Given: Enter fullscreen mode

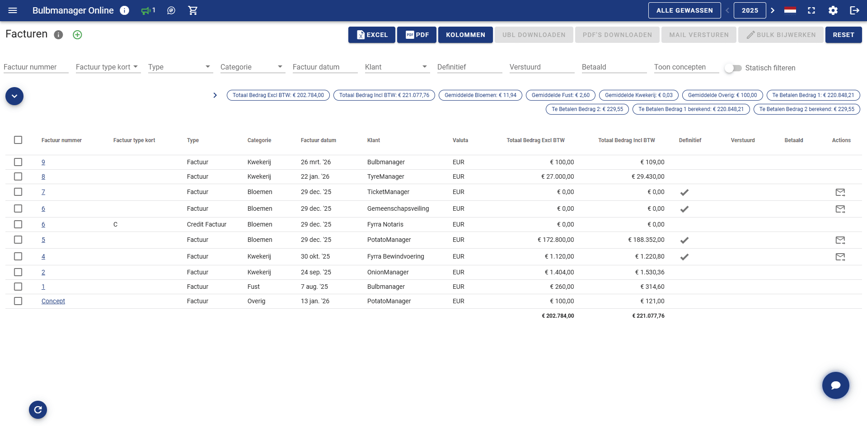Looking at the screenshot, I should (811, 10).
